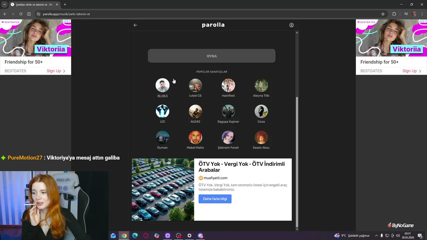Open a new browser tab
This screenshot has width=427, height=240.
65,4
